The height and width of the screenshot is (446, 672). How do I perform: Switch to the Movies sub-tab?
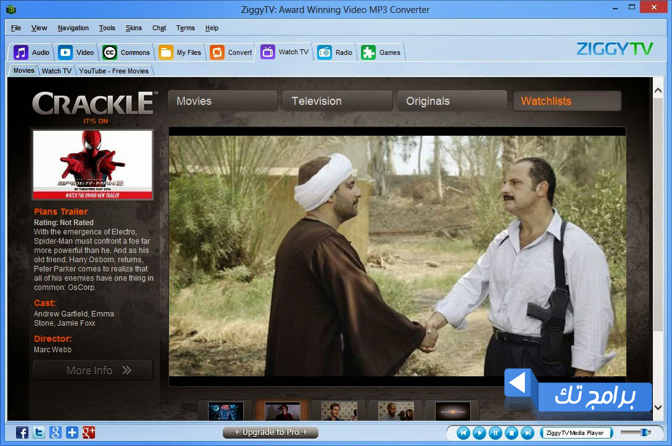[23, 71]
